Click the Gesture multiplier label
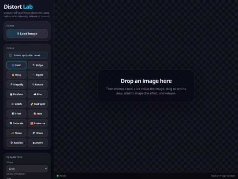The width and height of the screenshot is (238, 179). pos(16,174)
